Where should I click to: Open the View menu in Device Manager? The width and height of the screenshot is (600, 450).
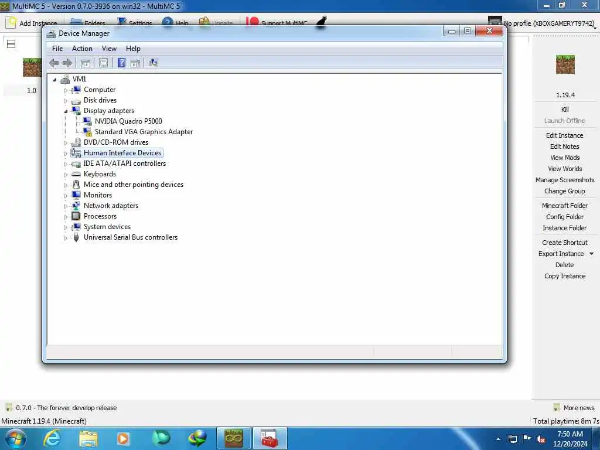click(109, 49)
